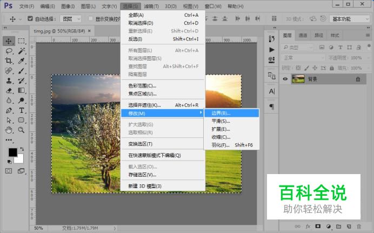Select the Hand tool
374x233 pixels.
[9, 130]
